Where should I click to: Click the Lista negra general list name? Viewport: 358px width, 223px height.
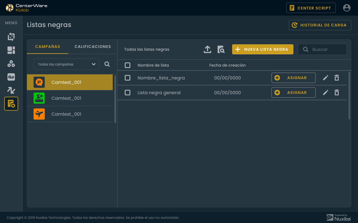[159, 93]
